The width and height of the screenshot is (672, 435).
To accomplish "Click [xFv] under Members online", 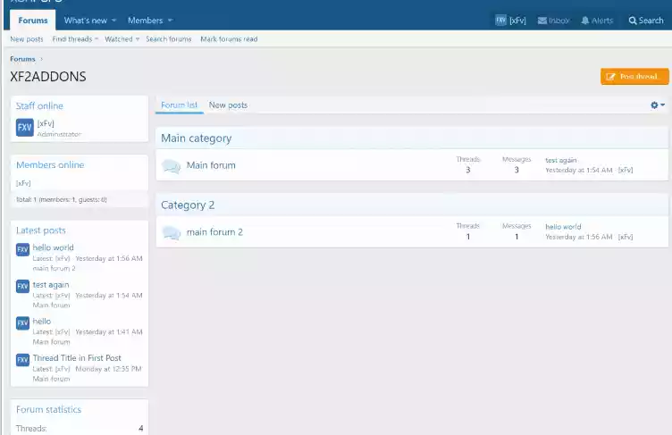I will tap(23, 183).
